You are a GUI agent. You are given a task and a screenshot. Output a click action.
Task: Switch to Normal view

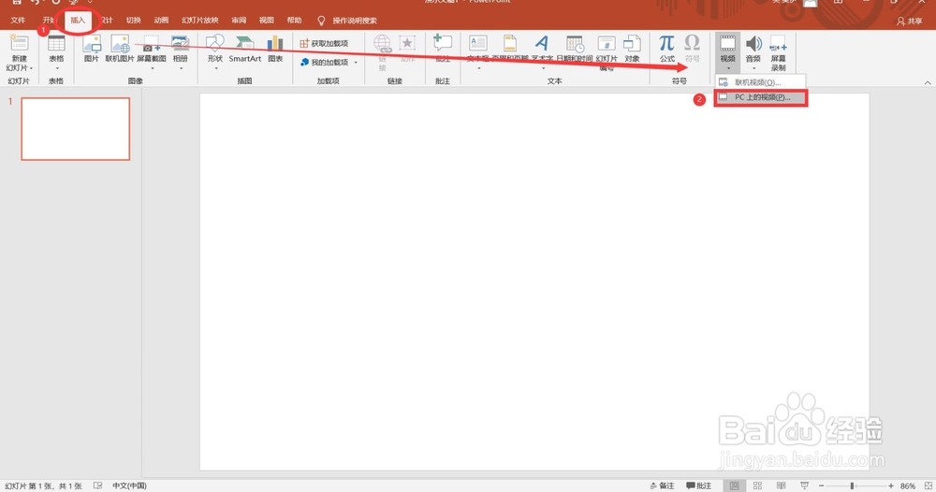[734, 485]
